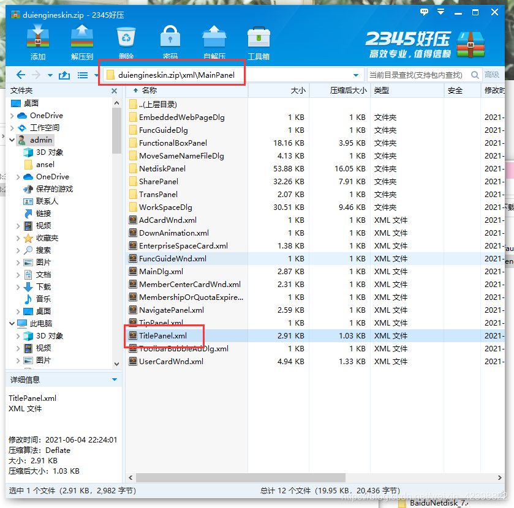This screenshot has width=514, height=508.
Task: Click the 自解压 (Self-extract) icon
Action: pyautogui.click(x=214, y=36)
